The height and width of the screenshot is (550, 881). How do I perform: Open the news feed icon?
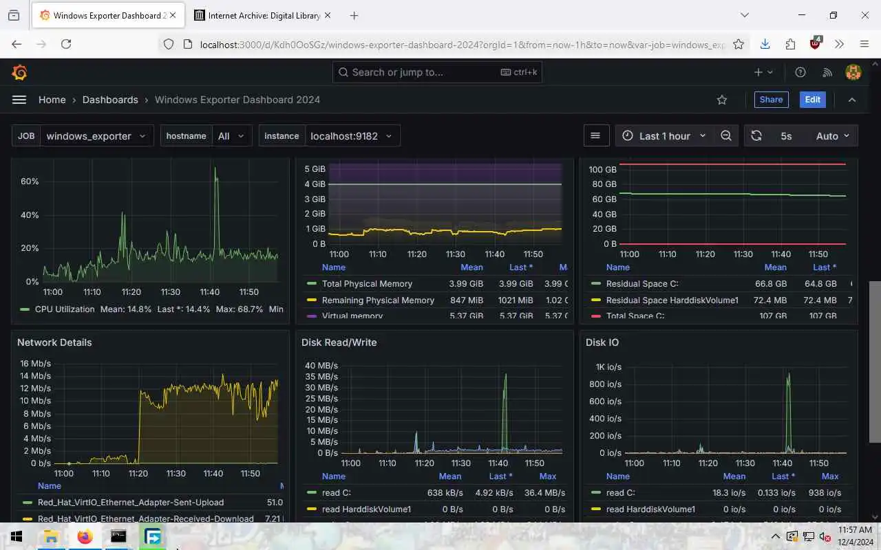tap(827, 72)
